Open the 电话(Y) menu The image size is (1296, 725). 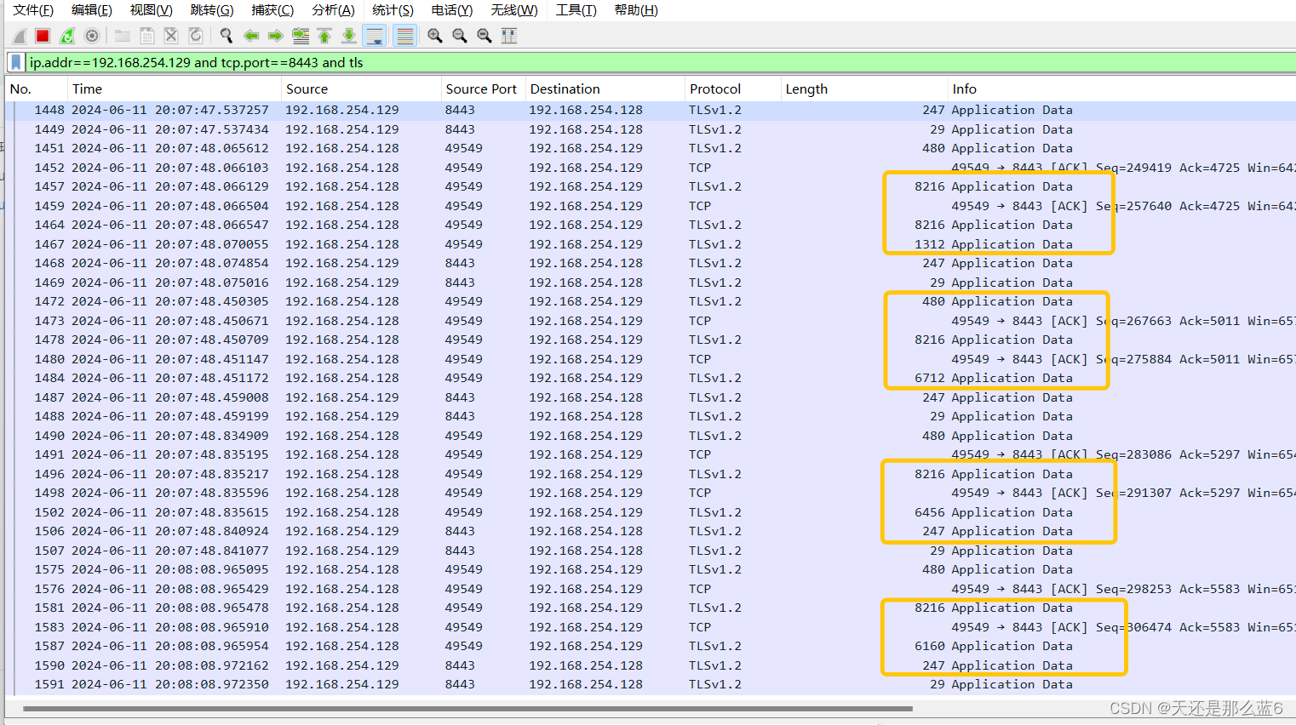pos(452,10)
